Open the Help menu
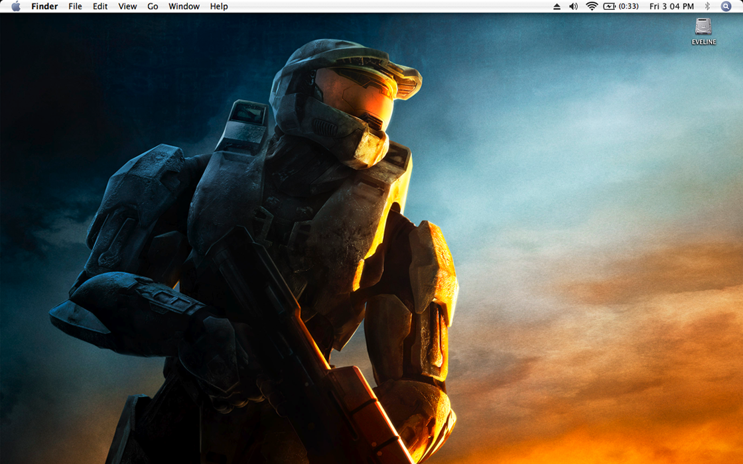 (x=219, y=6)
